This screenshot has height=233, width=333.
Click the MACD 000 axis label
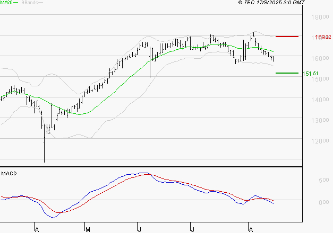click(x=324, y=202)
